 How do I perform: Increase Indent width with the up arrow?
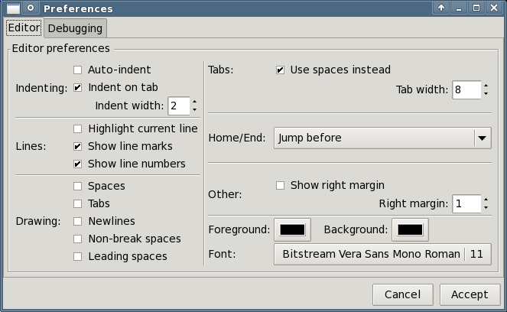(194, 102)
